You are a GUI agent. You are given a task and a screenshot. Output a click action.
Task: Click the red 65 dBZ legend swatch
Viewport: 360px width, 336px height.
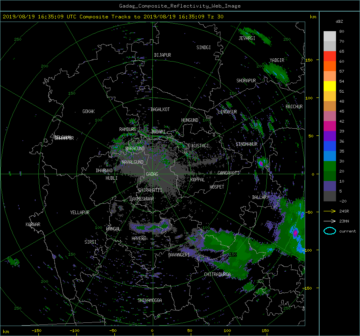pos(330,56)
